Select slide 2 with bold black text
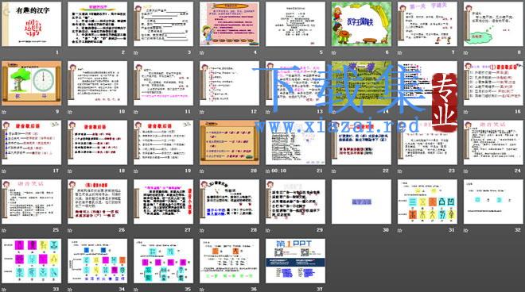The height and width of the screenshot is (292, 525). coord(97,24)
